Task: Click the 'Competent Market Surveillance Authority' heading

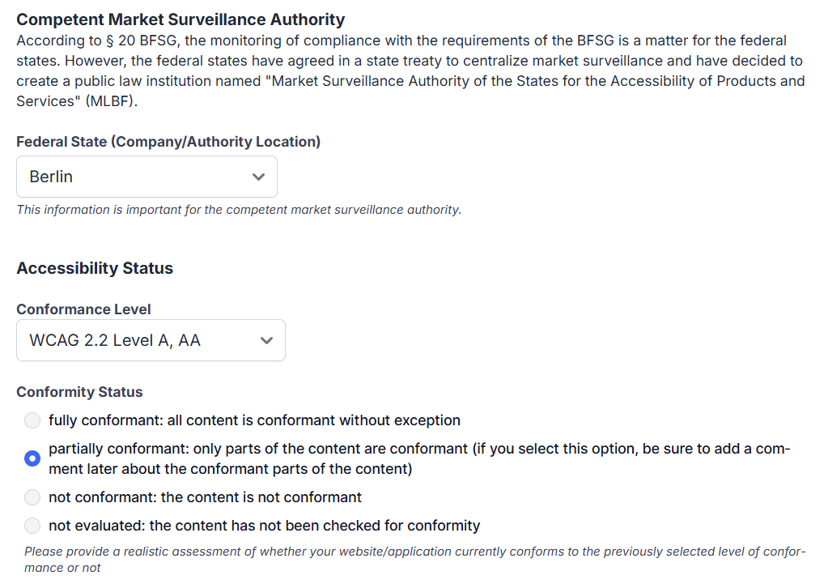Action: click(x=181, y=19)
